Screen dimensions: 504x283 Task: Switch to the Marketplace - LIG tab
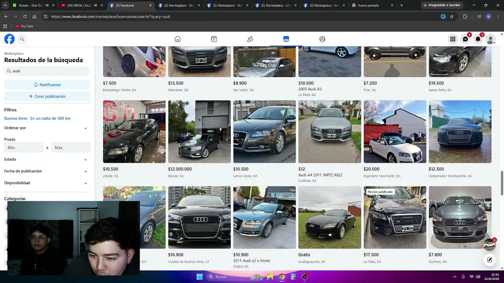pyautogui.click(x=276, y=6)
